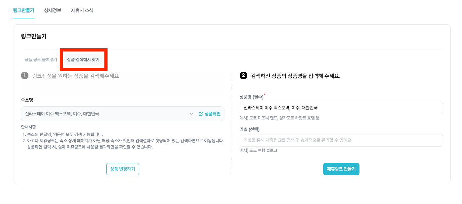Click the 상품 변경하기 button
Screen dimensions: 462x204
[123, 169]
